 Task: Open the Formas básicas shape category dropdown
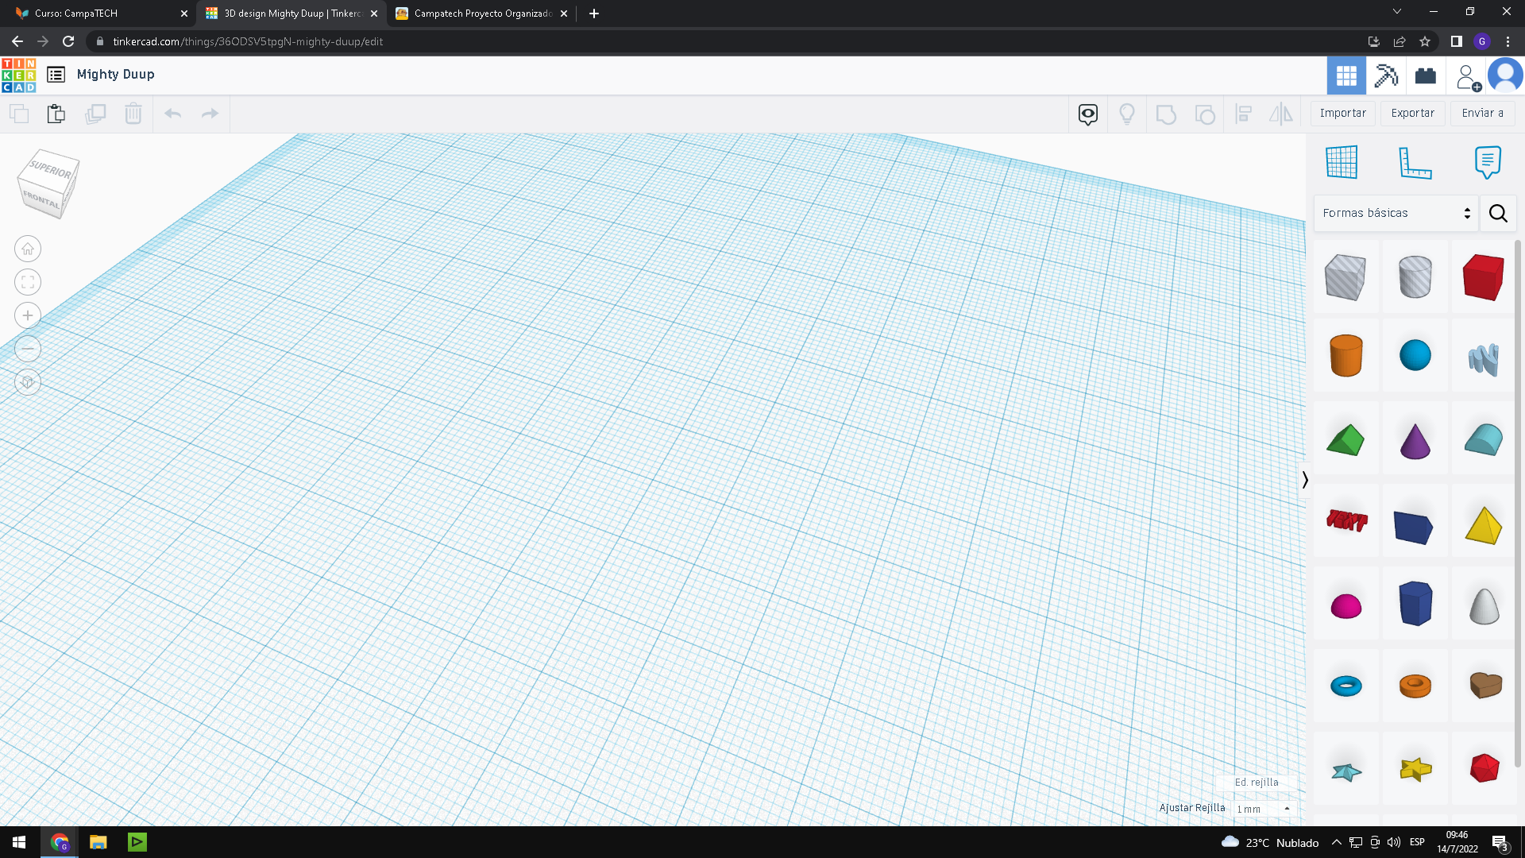1396,213
